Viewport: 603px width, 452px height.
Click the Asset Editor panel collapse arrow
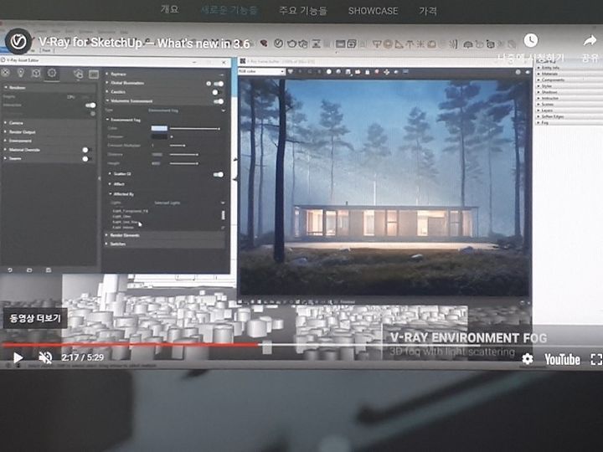click(x=99, y=179)
